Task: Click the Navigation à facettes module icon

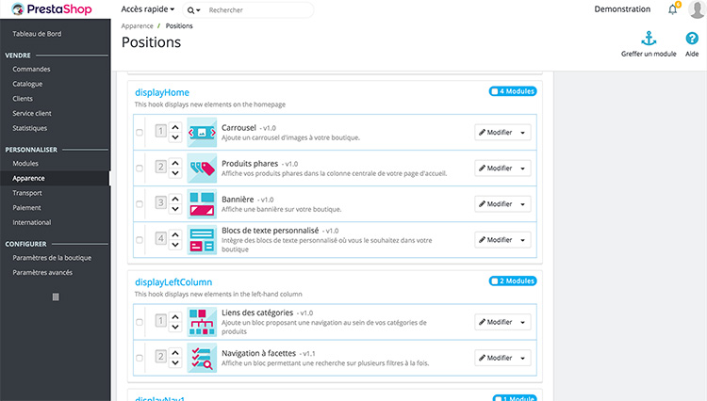Action: 202,358
